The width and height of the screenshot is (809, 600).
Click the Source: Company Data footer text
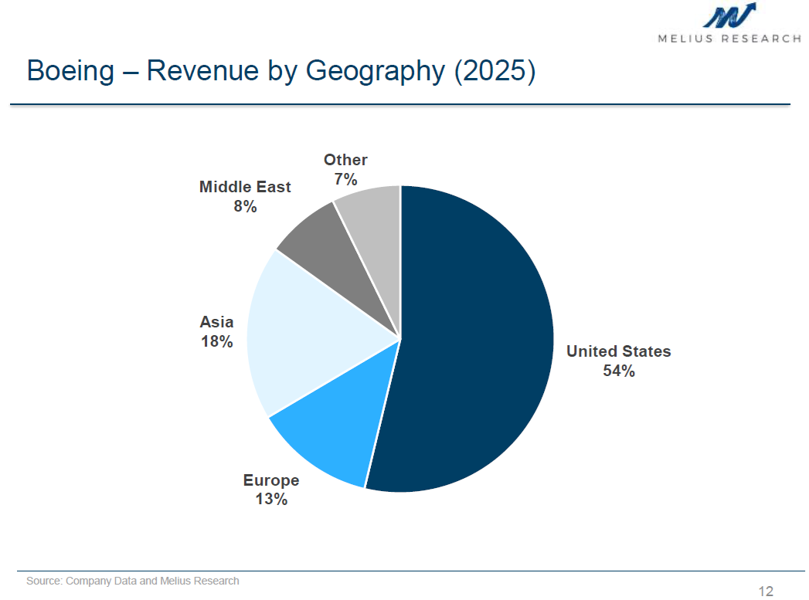133,581
